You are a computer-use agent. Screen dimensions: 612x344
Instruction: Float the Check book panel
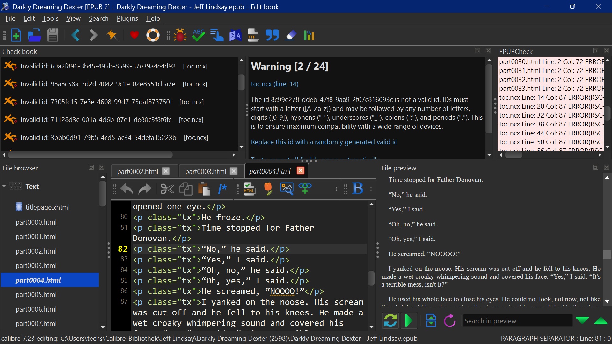click(477, 51)
